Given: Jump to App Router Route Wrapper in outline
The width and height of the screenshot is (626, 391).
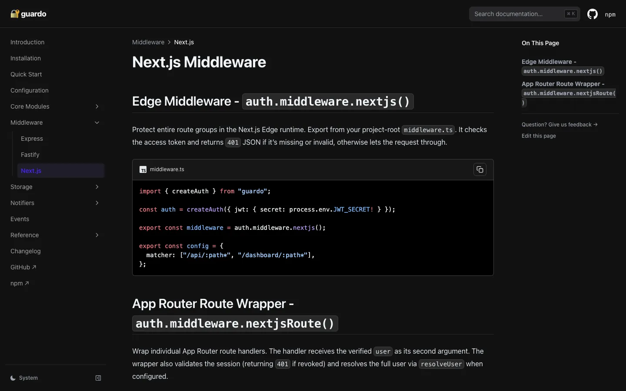Looking at the screenshot, I should tap(569, 93).
